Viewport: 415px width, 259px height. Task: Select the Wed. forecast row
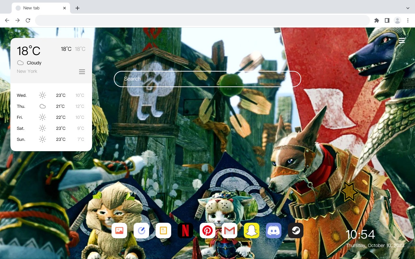point(51,95)
